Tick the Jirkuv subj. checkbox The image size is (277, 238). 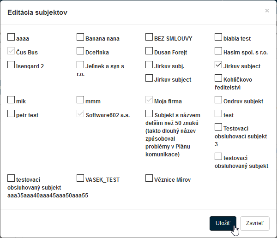pyautogui.click(x=149, y=65)
